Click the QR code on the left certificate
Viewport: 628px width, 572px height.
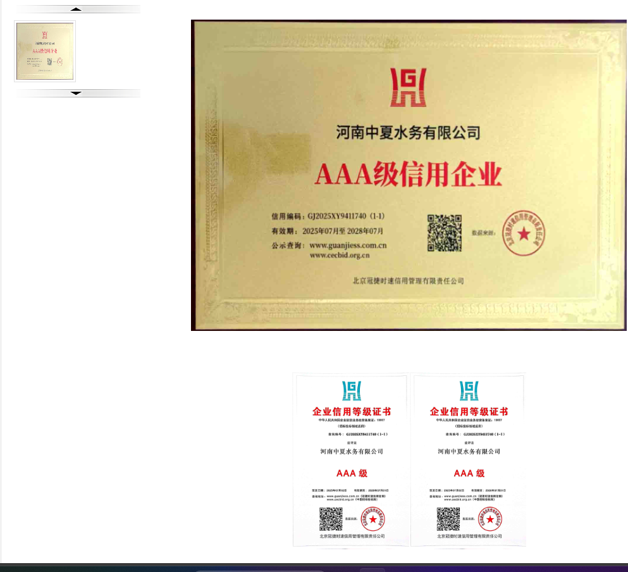point(331,519)
